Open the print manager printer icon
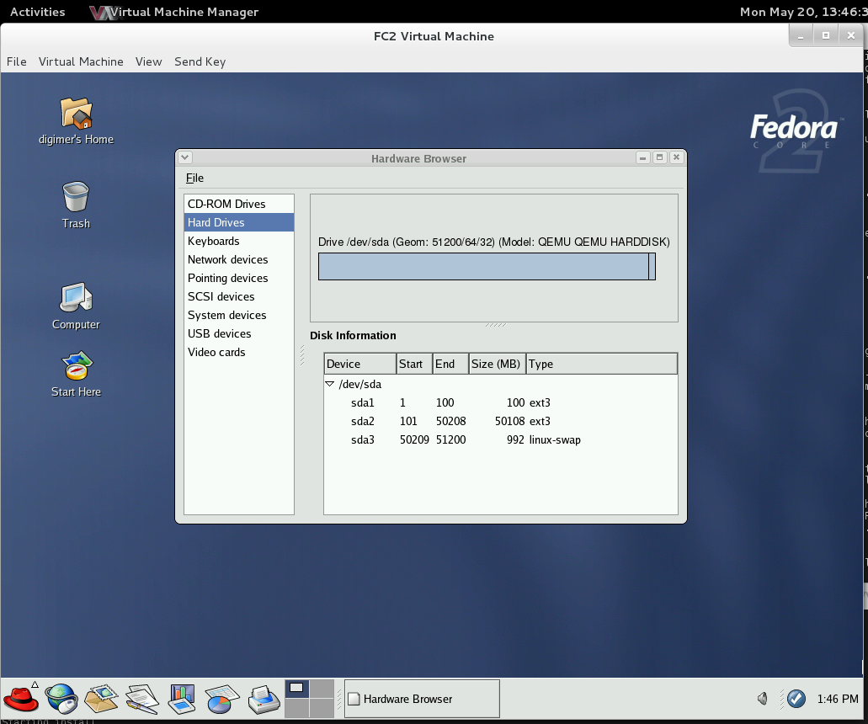This screenshot has height=724, width=868. (x=264, y=699)
